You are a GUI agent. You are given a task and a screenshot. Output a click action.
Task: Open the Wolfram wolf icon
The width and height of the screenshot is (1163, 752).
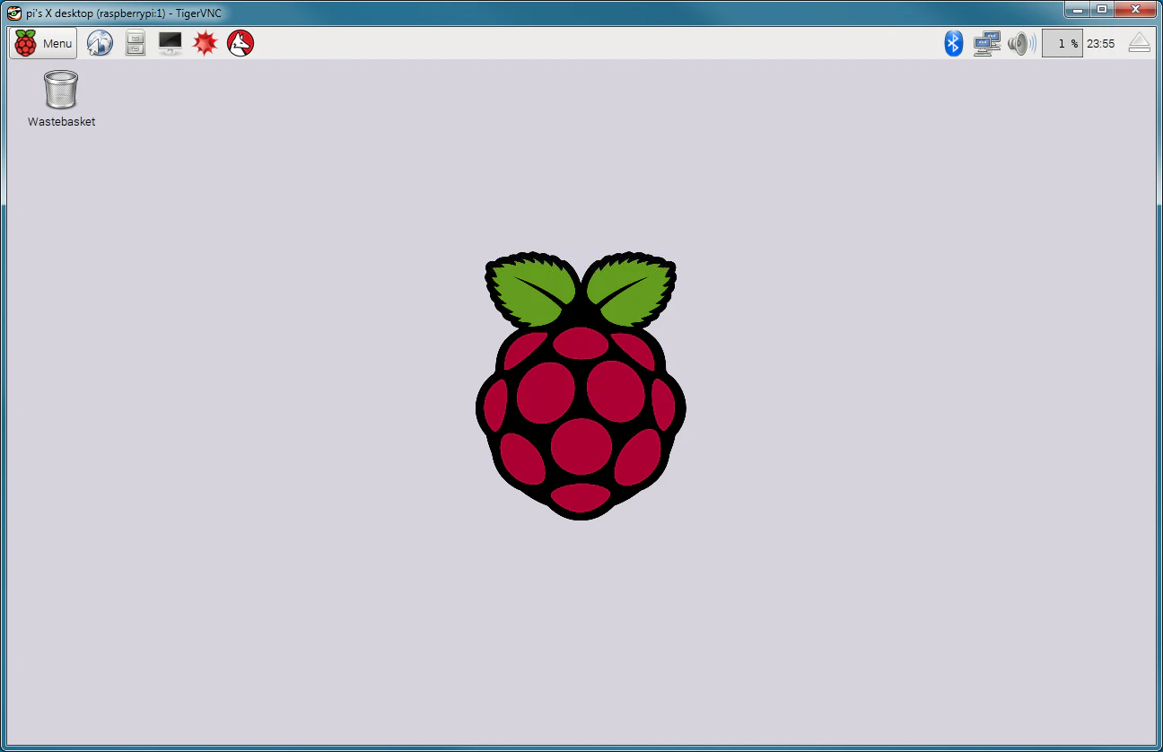coord(240,43)
